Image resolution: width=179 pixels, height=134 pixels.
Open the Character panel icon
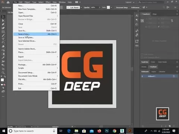pyautogui.click(x=137, y=16)
